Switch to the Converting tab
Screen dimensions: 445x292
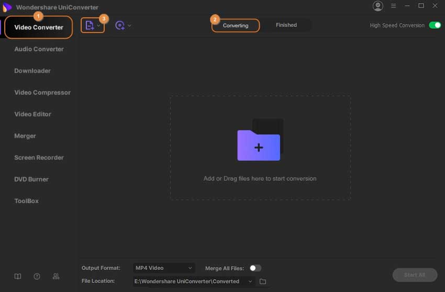[x=236, y=26]
